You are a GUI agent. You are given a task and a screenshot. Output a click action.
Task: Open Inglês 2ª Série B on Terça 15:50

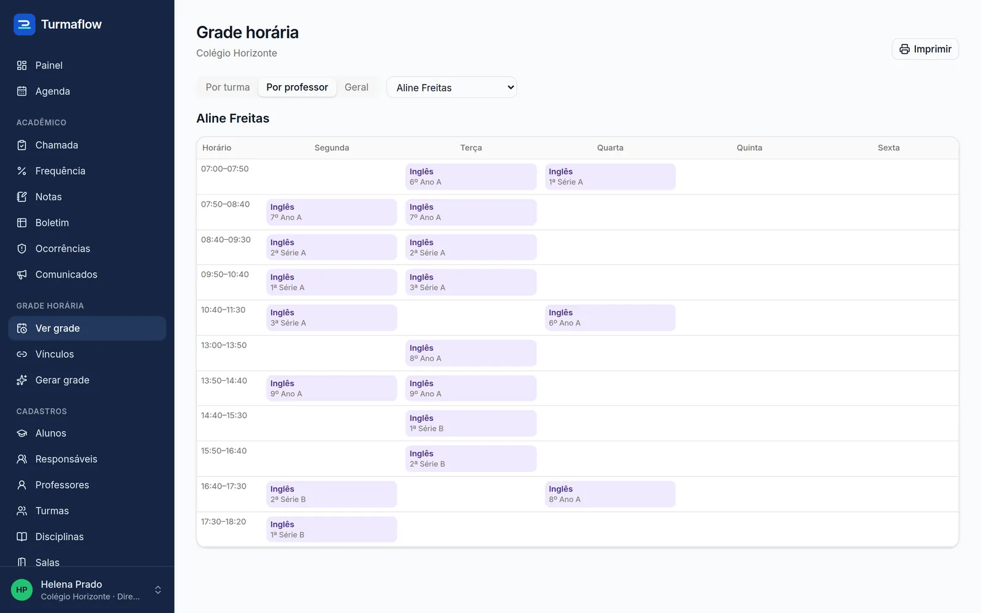coord(471,459)
